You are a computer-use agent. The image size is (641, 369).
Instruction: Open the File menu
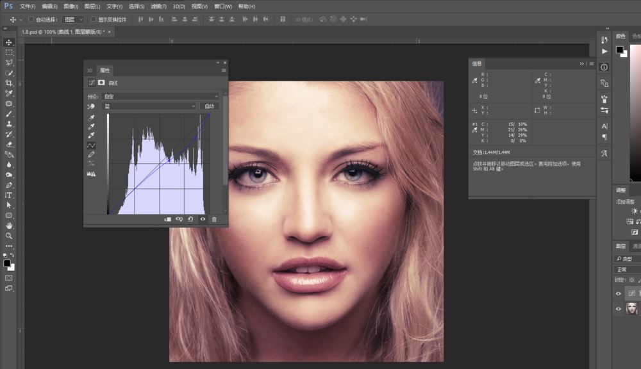[28, 6]
